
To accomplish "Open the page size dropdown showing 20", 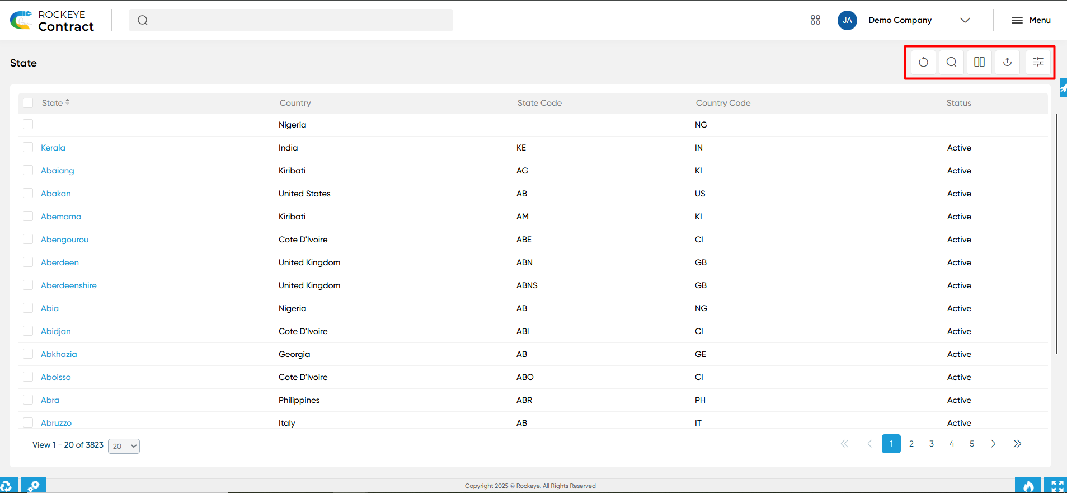I will tap(124, 446).
